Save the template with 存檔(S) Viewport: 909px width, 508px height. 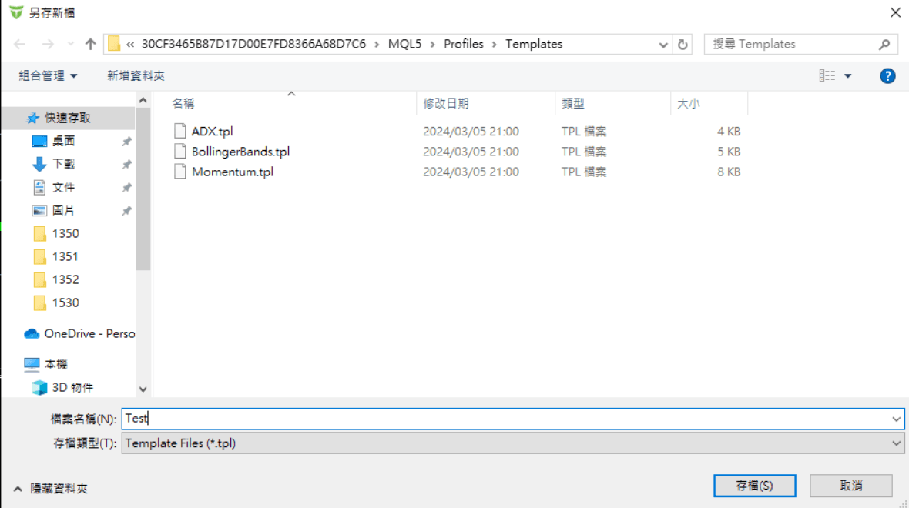pos(754,486)
